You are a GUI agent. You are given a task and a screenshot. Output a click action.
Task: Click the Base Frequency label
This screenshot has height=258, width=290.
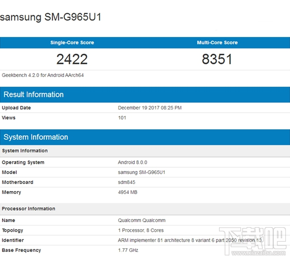[21, 250]
